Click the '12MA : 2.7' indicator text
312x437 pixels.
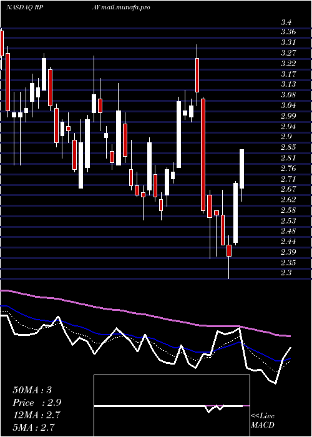pyautogui.click(x=36, y=415)
